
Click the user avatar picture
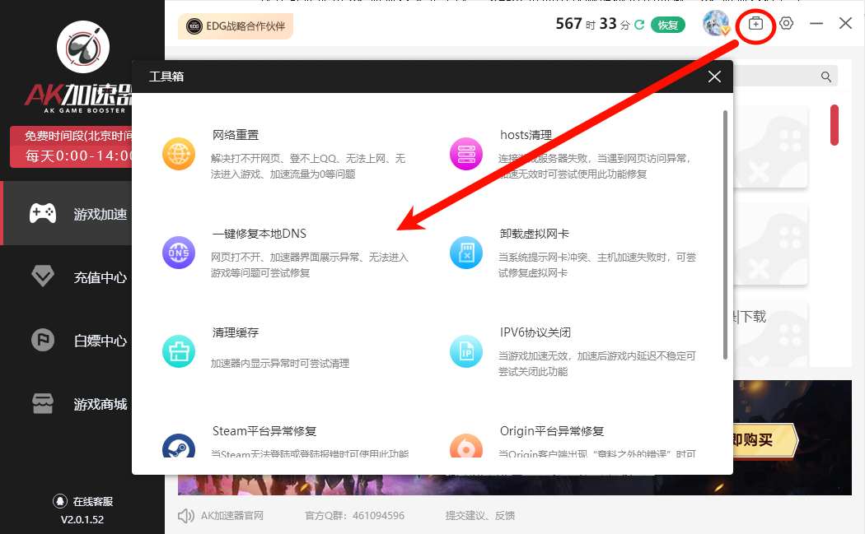pyautogui.click(x=716, y=24)
